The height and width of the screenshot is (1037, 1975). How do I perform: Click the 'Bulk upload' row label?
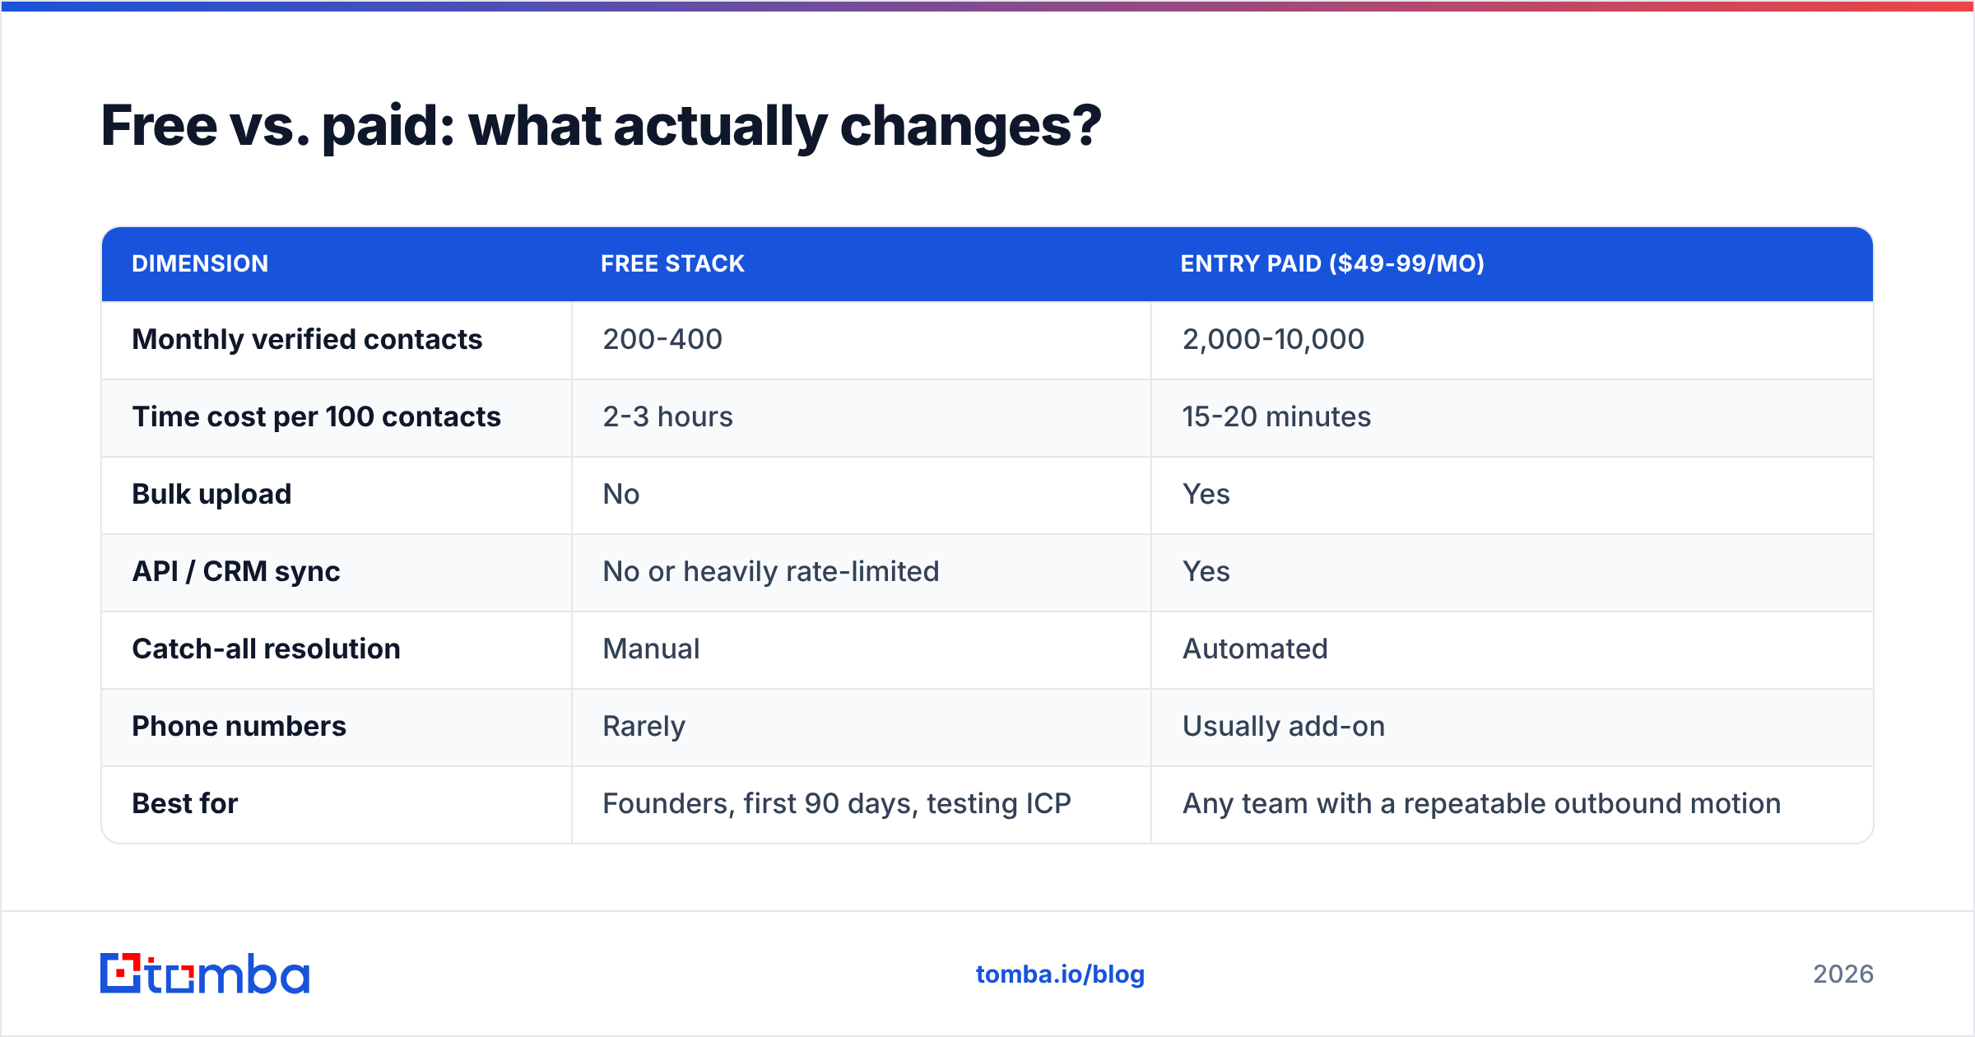pos(211,494)
